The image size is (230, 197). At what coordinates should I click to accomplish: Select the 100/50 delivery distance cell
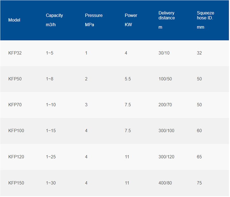pyautogui.click(x=165, y=79)
